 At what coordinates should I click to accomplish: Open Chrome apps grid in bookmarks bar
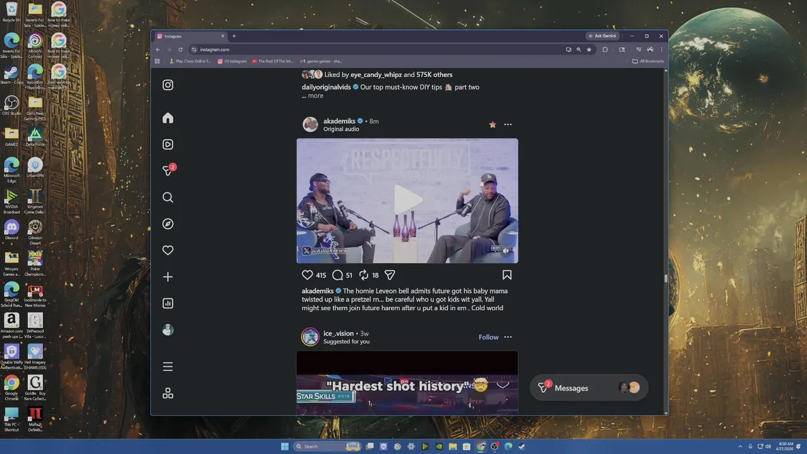pyautogui.click(x=158, y=61)
